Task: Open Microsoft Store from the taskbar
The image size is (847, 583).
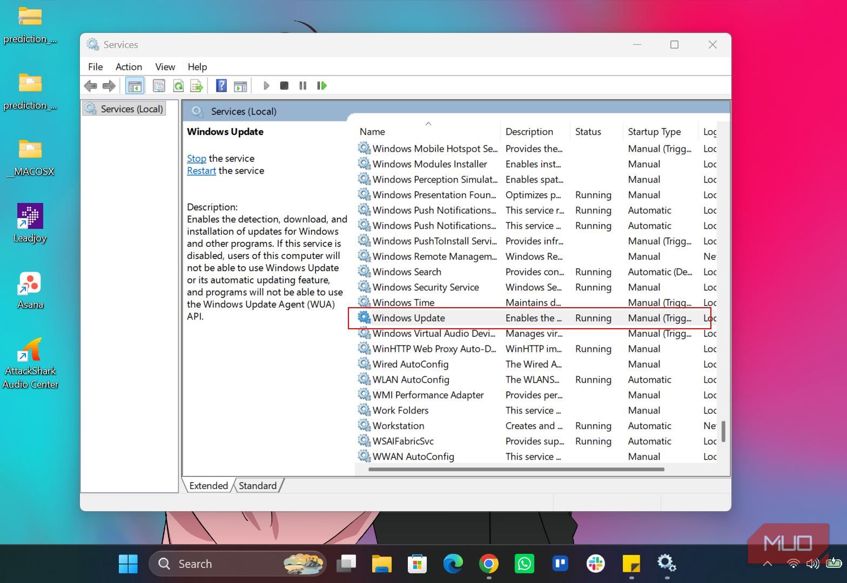Action: point(417,564)
